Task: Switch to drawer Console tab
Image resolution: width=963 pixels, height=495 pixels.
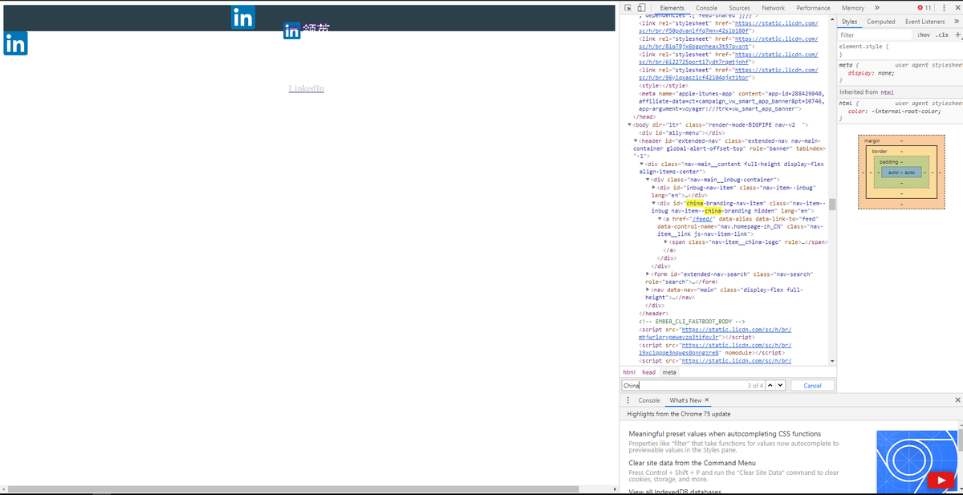Action: (649, 400)
